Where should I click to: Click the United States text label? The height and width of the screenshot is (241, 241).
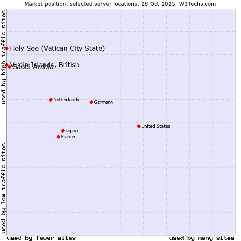click(156, 126)
